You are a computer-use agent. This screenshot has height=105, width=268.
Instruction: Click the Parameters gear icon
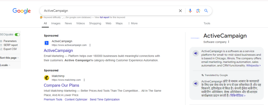pos(1,41)
